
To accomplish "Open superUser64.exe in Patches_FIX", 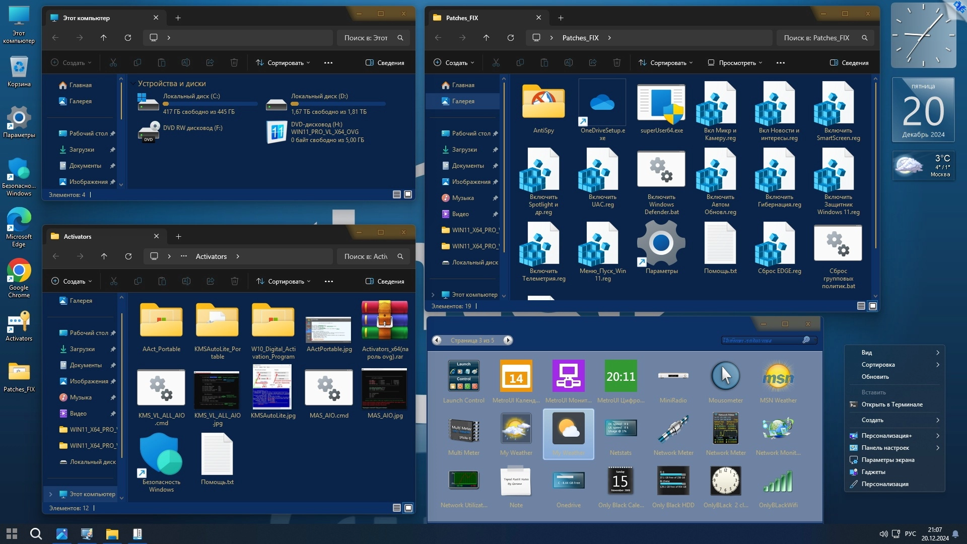I will tap(661, 103).
